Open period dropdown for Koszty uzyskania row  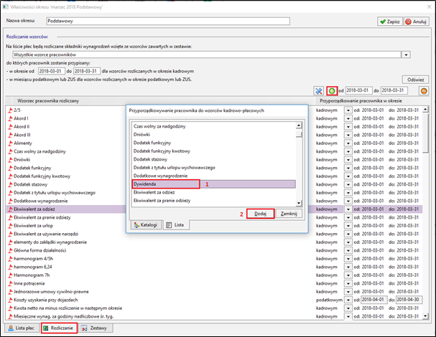348,300
